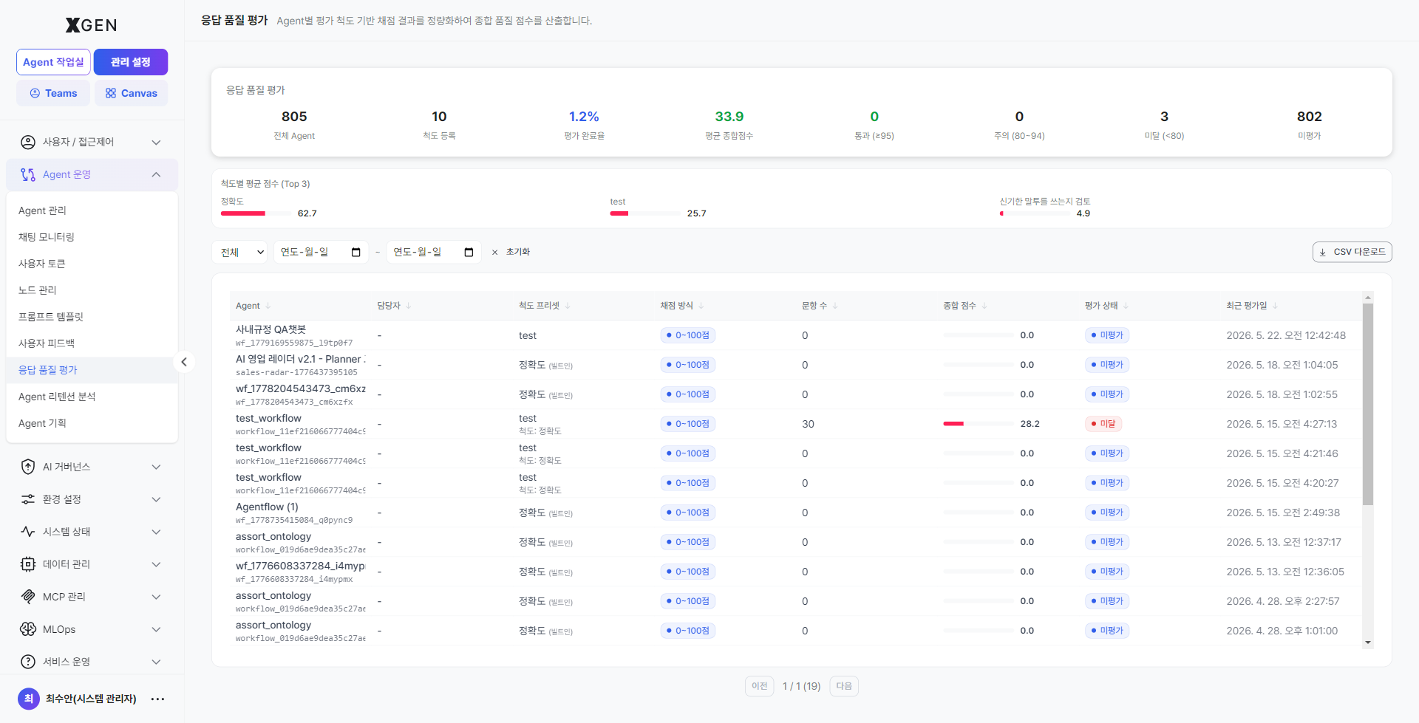This screenshot has width=1419, height=723.
Task: Collapse Agent 운영 section chevron
Action: (156, 174)
